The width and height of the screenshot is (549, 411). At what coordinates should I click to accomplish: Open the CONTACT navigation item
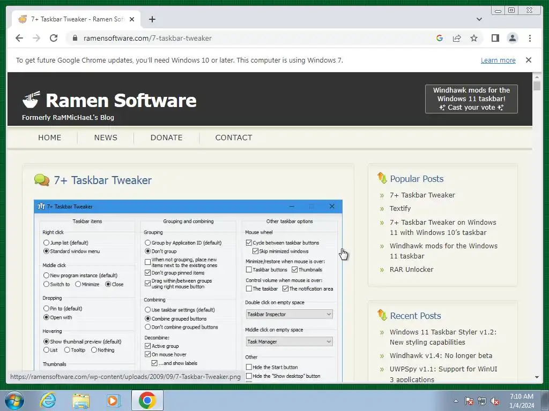(x=234, y=138)
